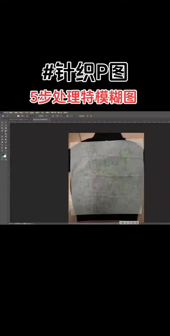Select the Eyedropper tool

tap(2, 131)
